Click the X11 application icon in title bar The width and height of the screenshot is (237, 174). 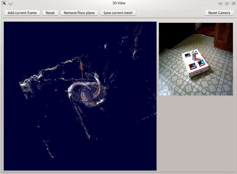tap(4, 3)
